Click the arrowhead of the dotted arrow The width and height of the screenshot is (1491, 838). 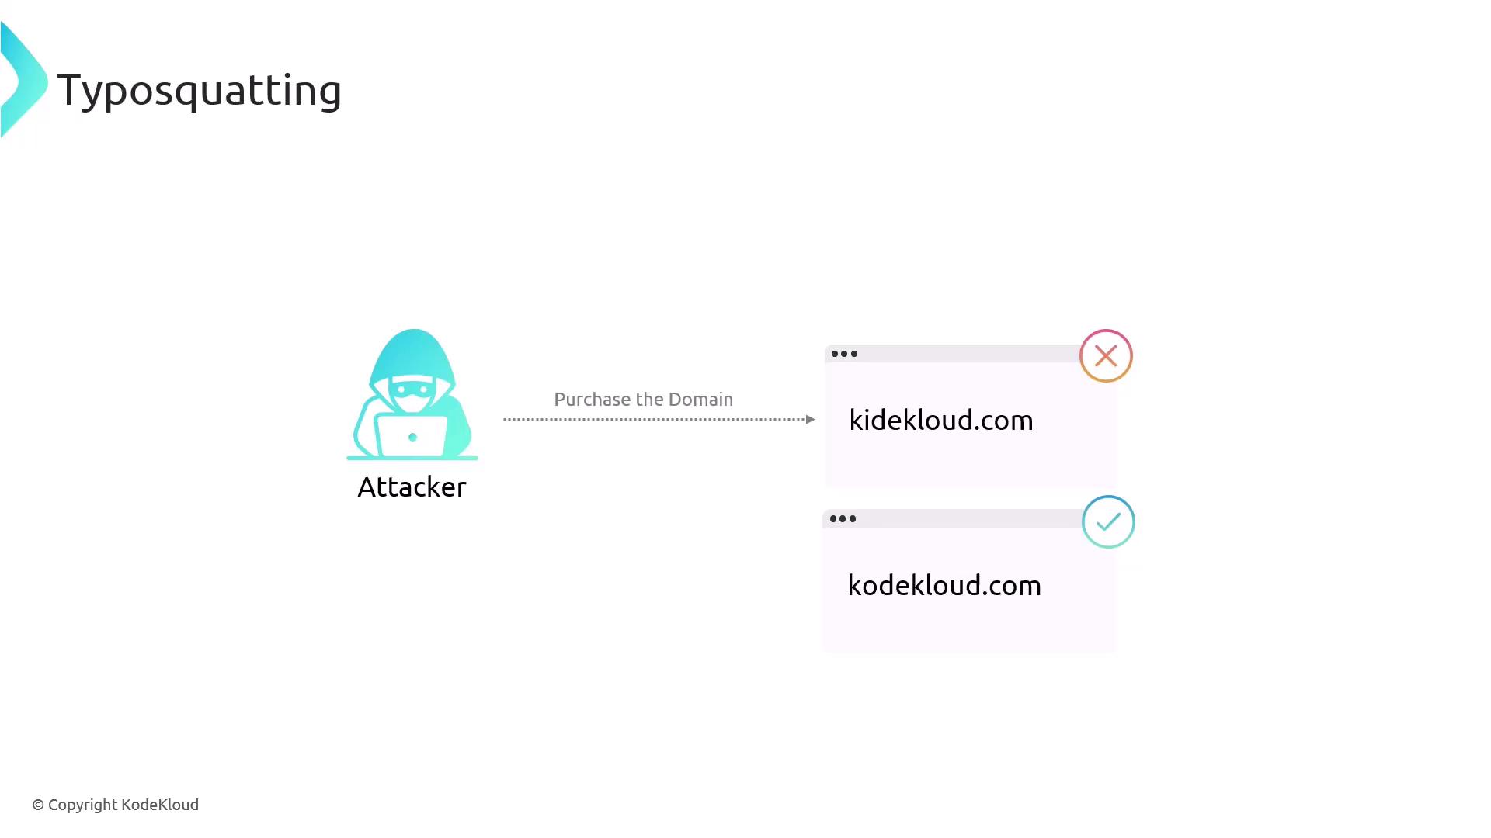810,420
